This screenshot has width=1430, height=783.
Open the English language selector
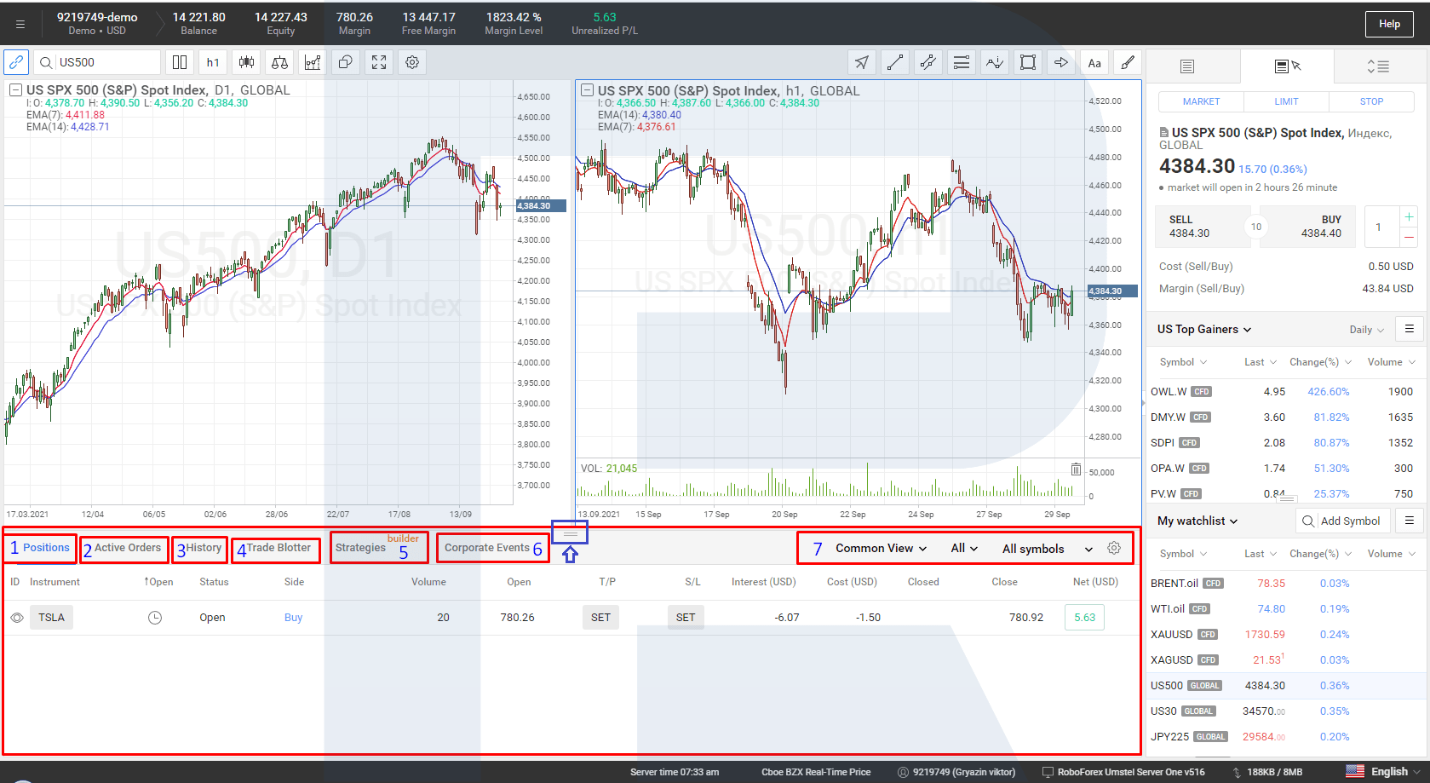pyautogui.click(x=1384, y=771)
